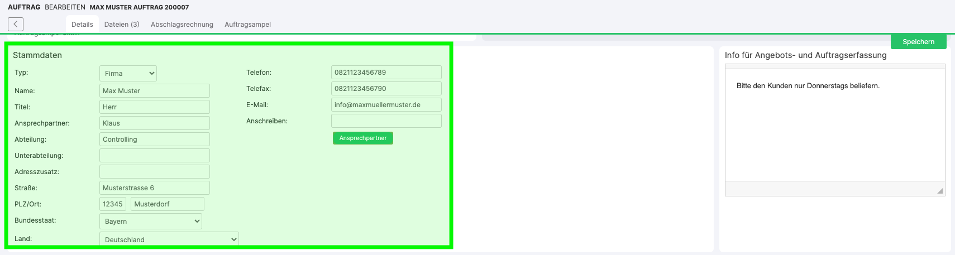The image size is (955, 255).
Task: Select the Auftragsampel tab
Action: (x=247, y=25)
